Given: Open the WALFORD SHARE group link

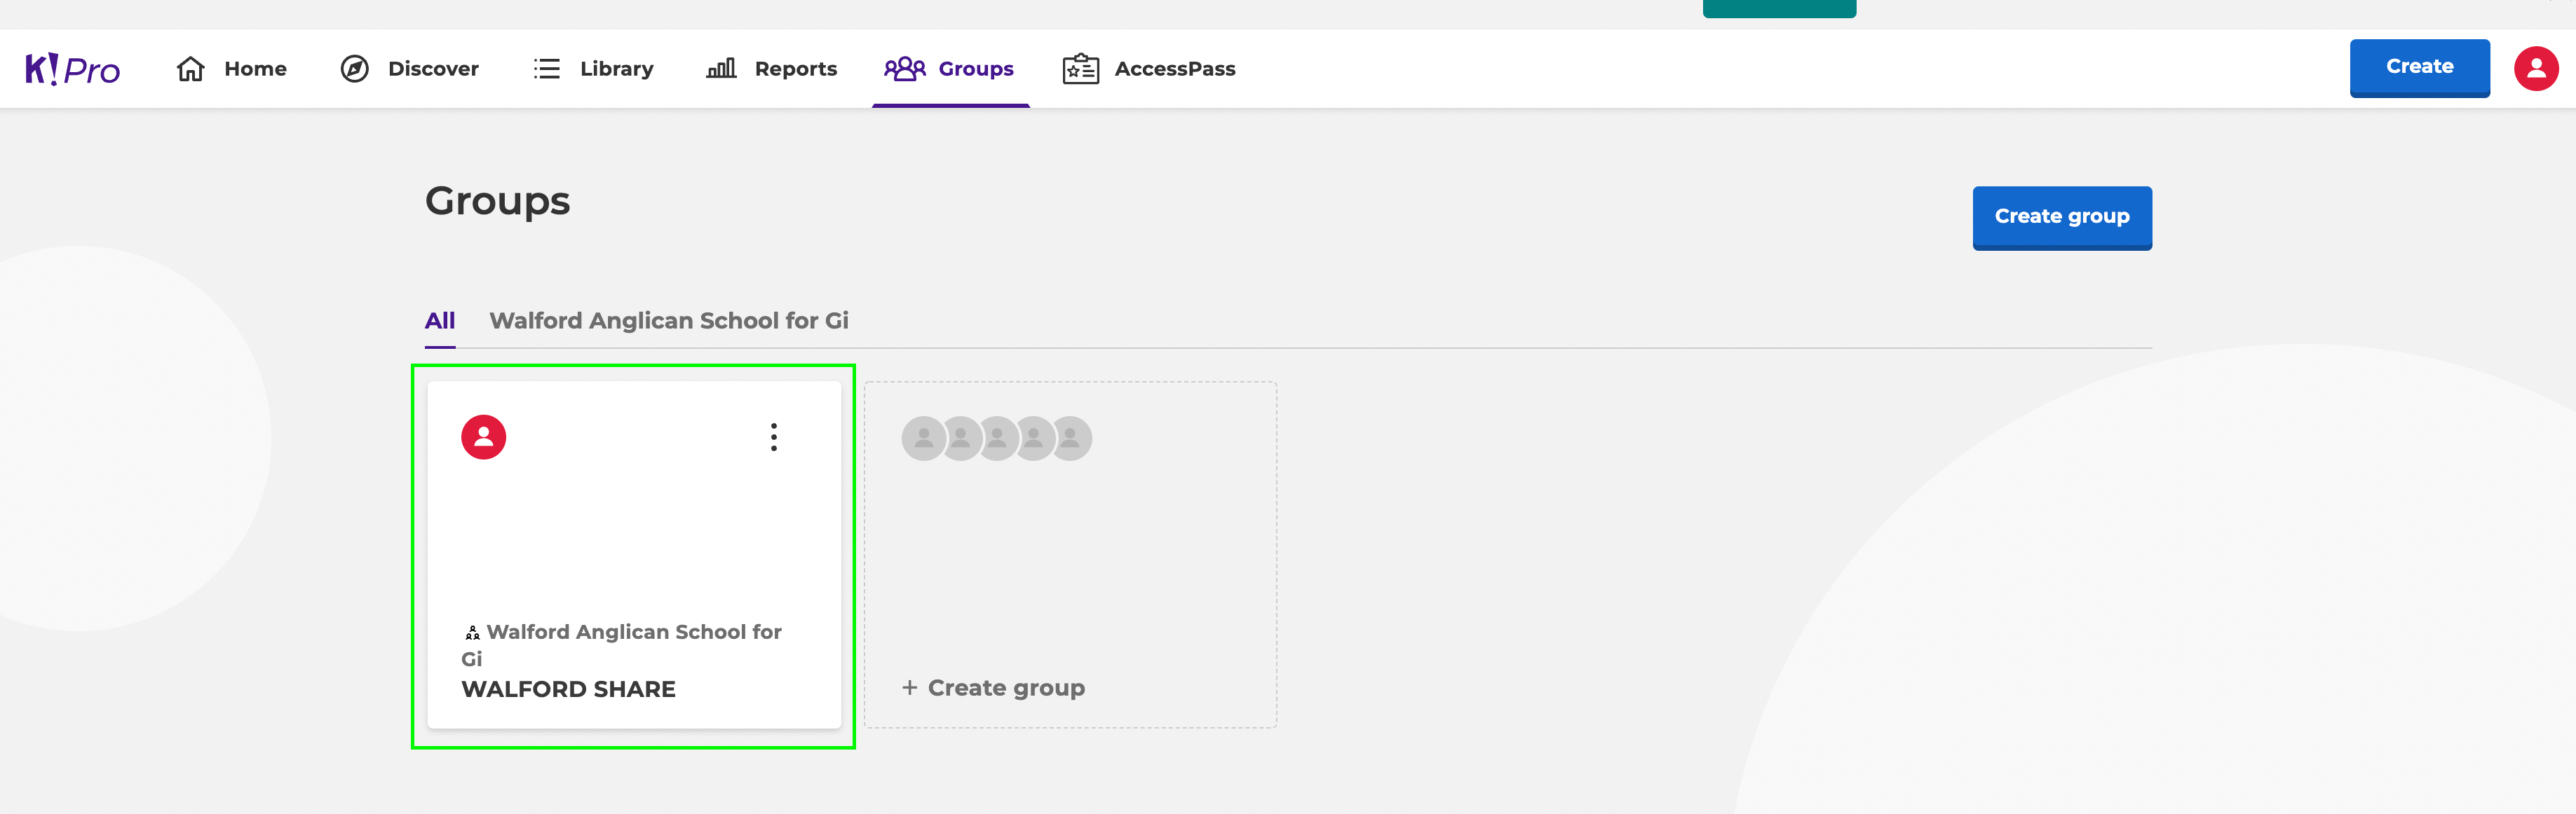Looking at the screenshot, I should pos(567,688).
